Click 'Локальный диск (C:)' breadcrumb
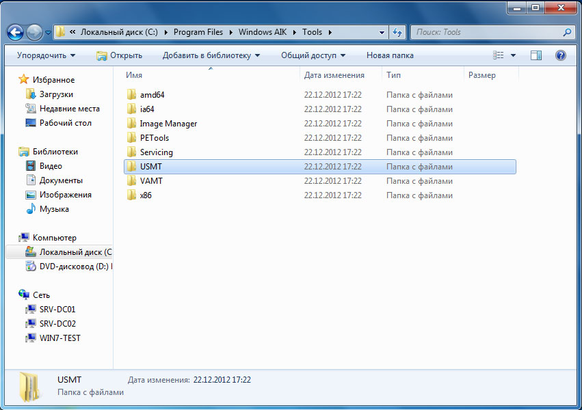The height and width of the screenshot is (410, 582). (119, 32)
